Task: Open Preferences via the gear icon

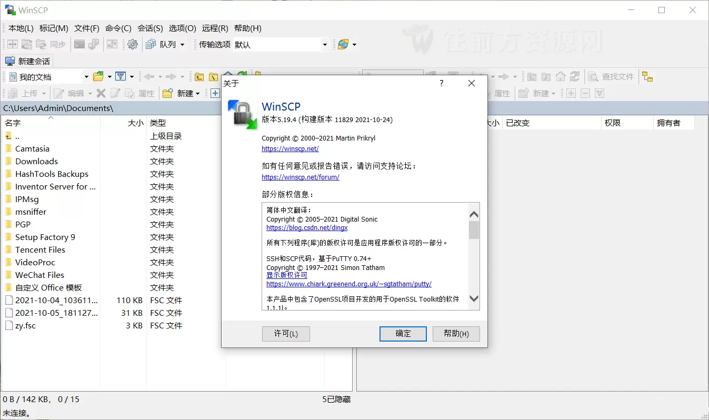Action: [133, 45]
